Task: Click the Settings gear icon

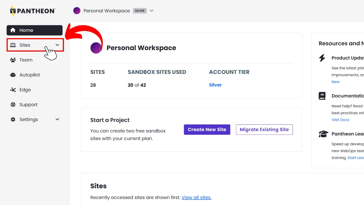Action: coord(13,120)
